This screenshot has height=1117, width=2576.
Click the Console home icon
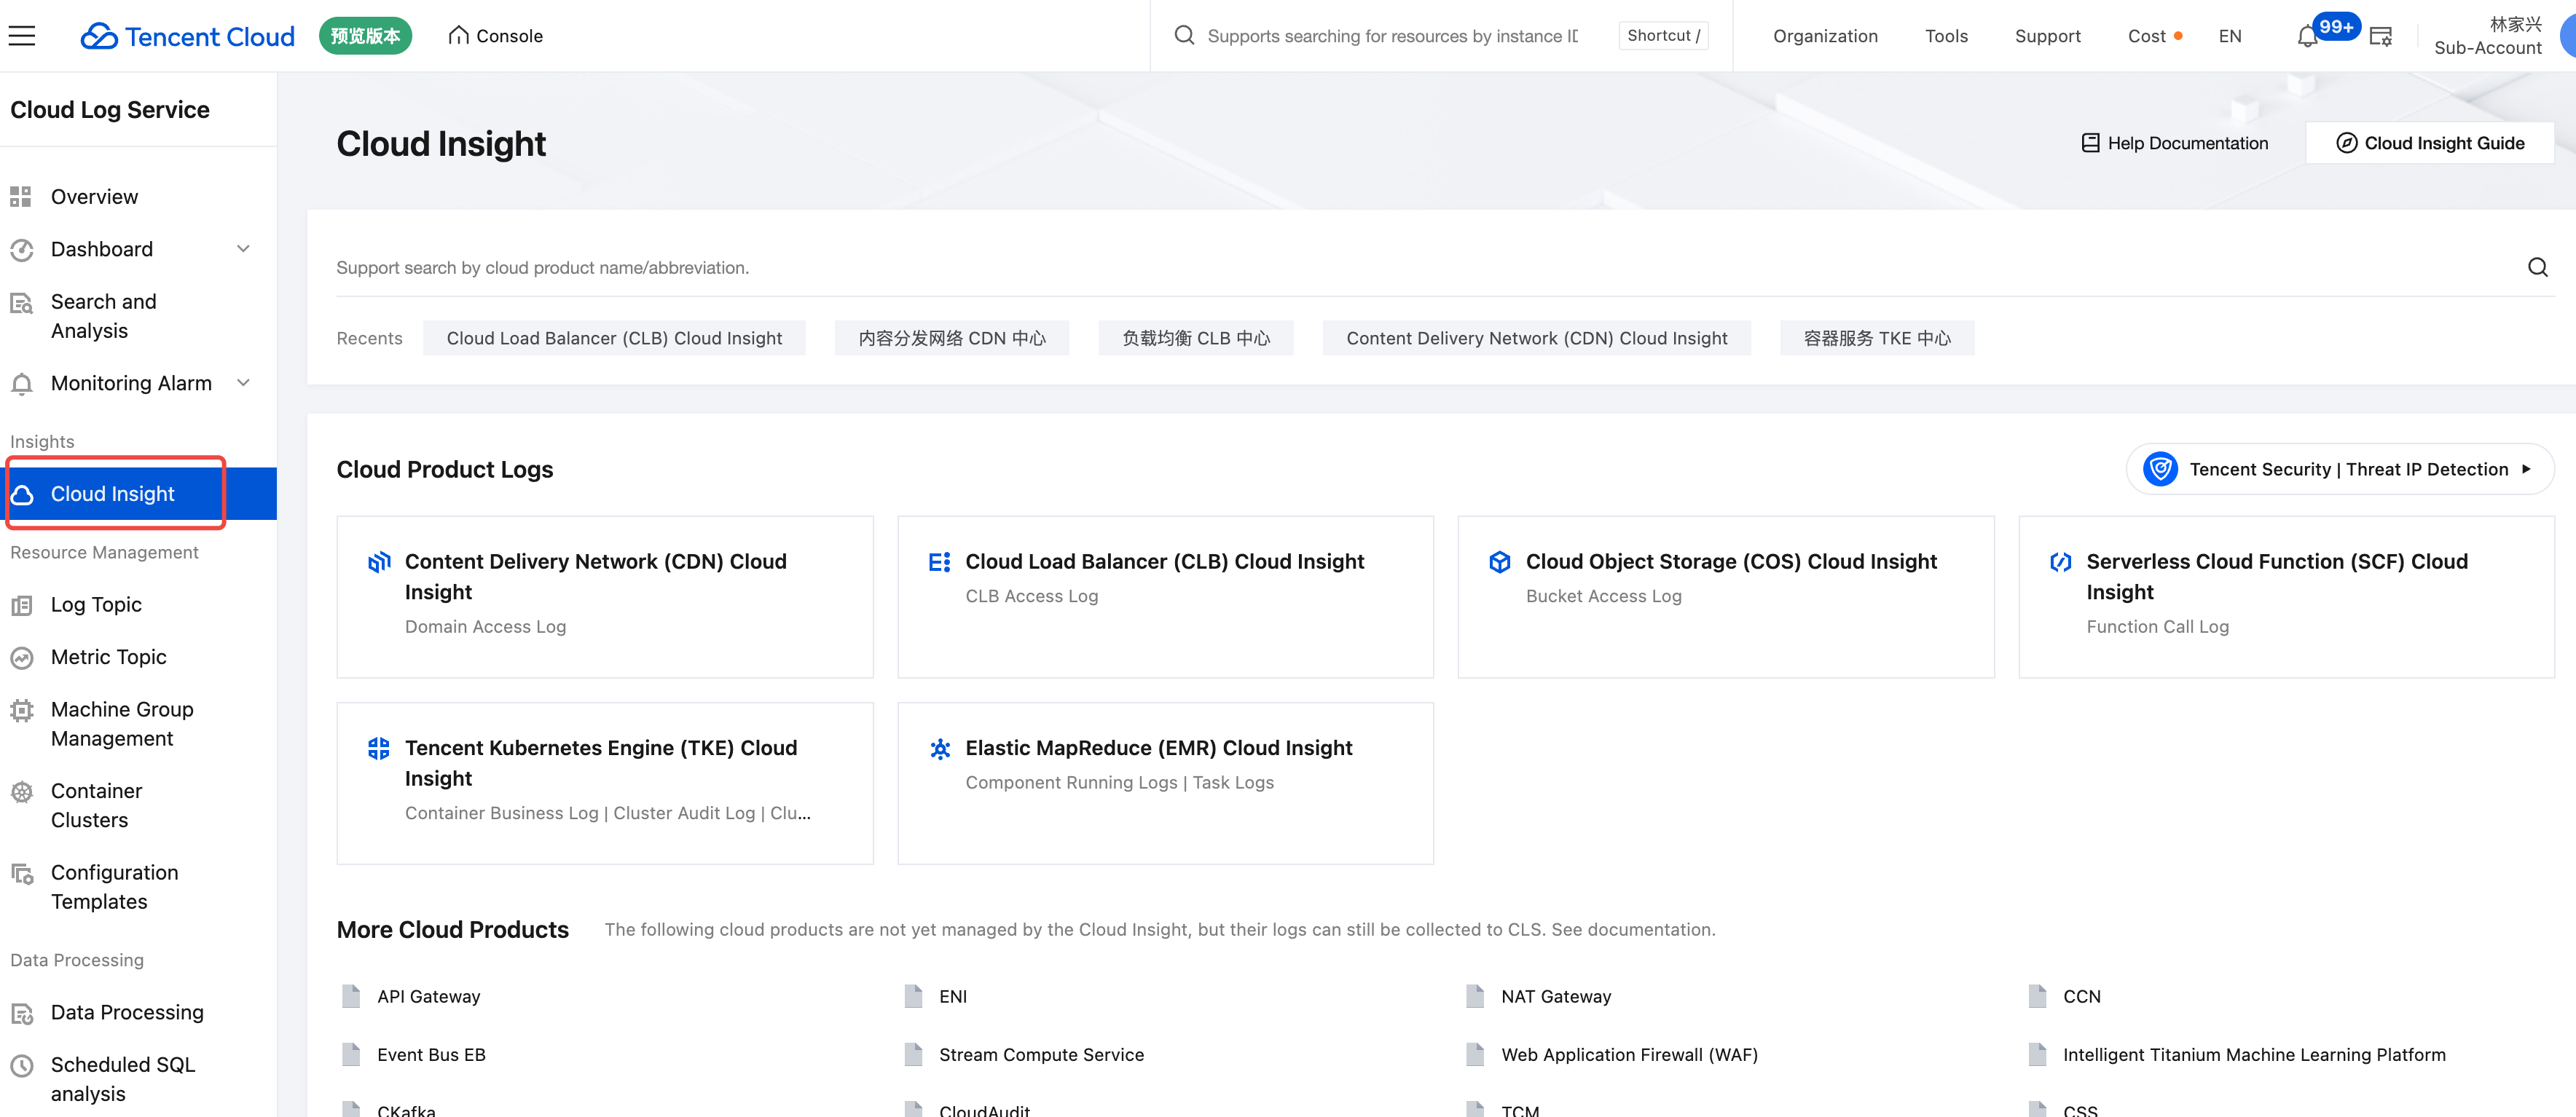point(458,36)
